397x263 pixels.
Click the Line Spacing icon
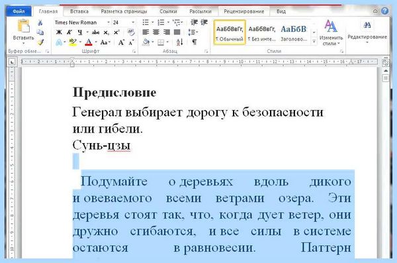(x=192, y=32)
